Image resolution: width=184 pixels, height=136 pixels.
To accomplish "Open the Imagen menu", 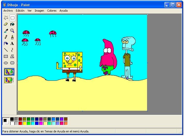I will coord(39,11).
